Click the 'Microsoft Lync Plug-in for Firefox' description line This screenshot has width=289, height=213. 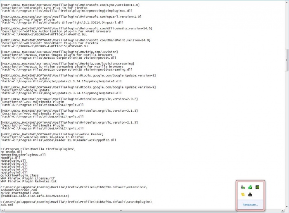44,8
